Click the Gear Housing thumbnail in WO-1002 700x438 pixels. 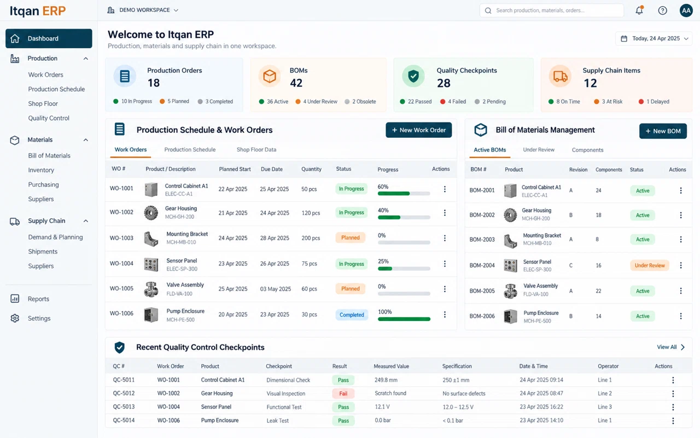[x=151, y=213]
